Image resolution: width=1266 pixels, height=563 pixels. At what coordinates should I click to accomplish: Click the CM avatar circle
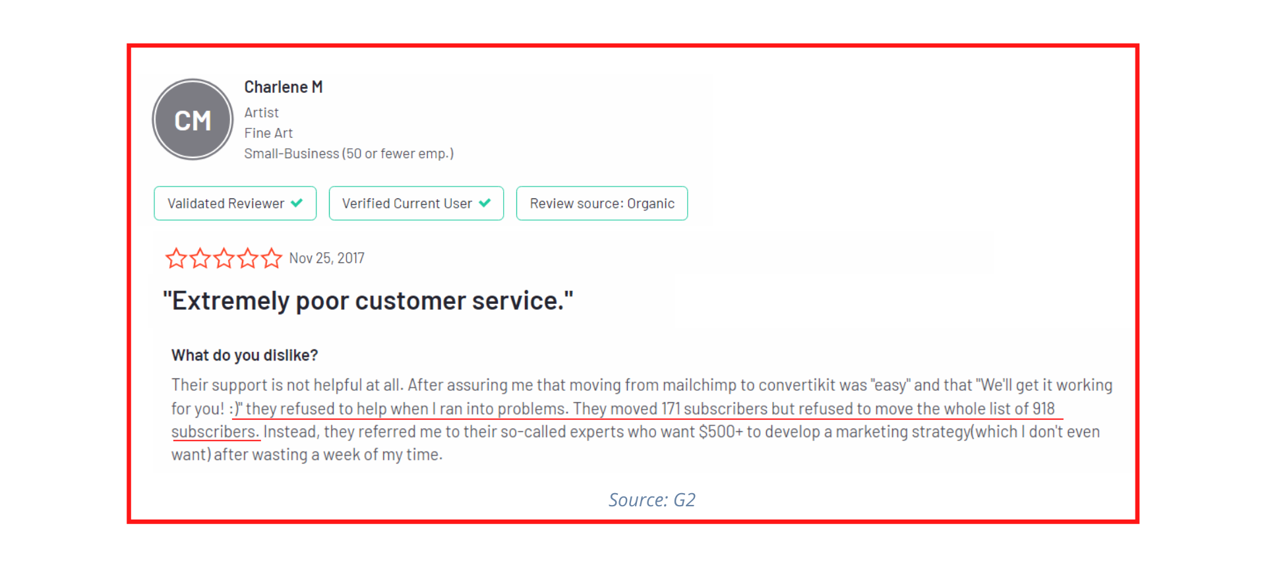[193, 120]
